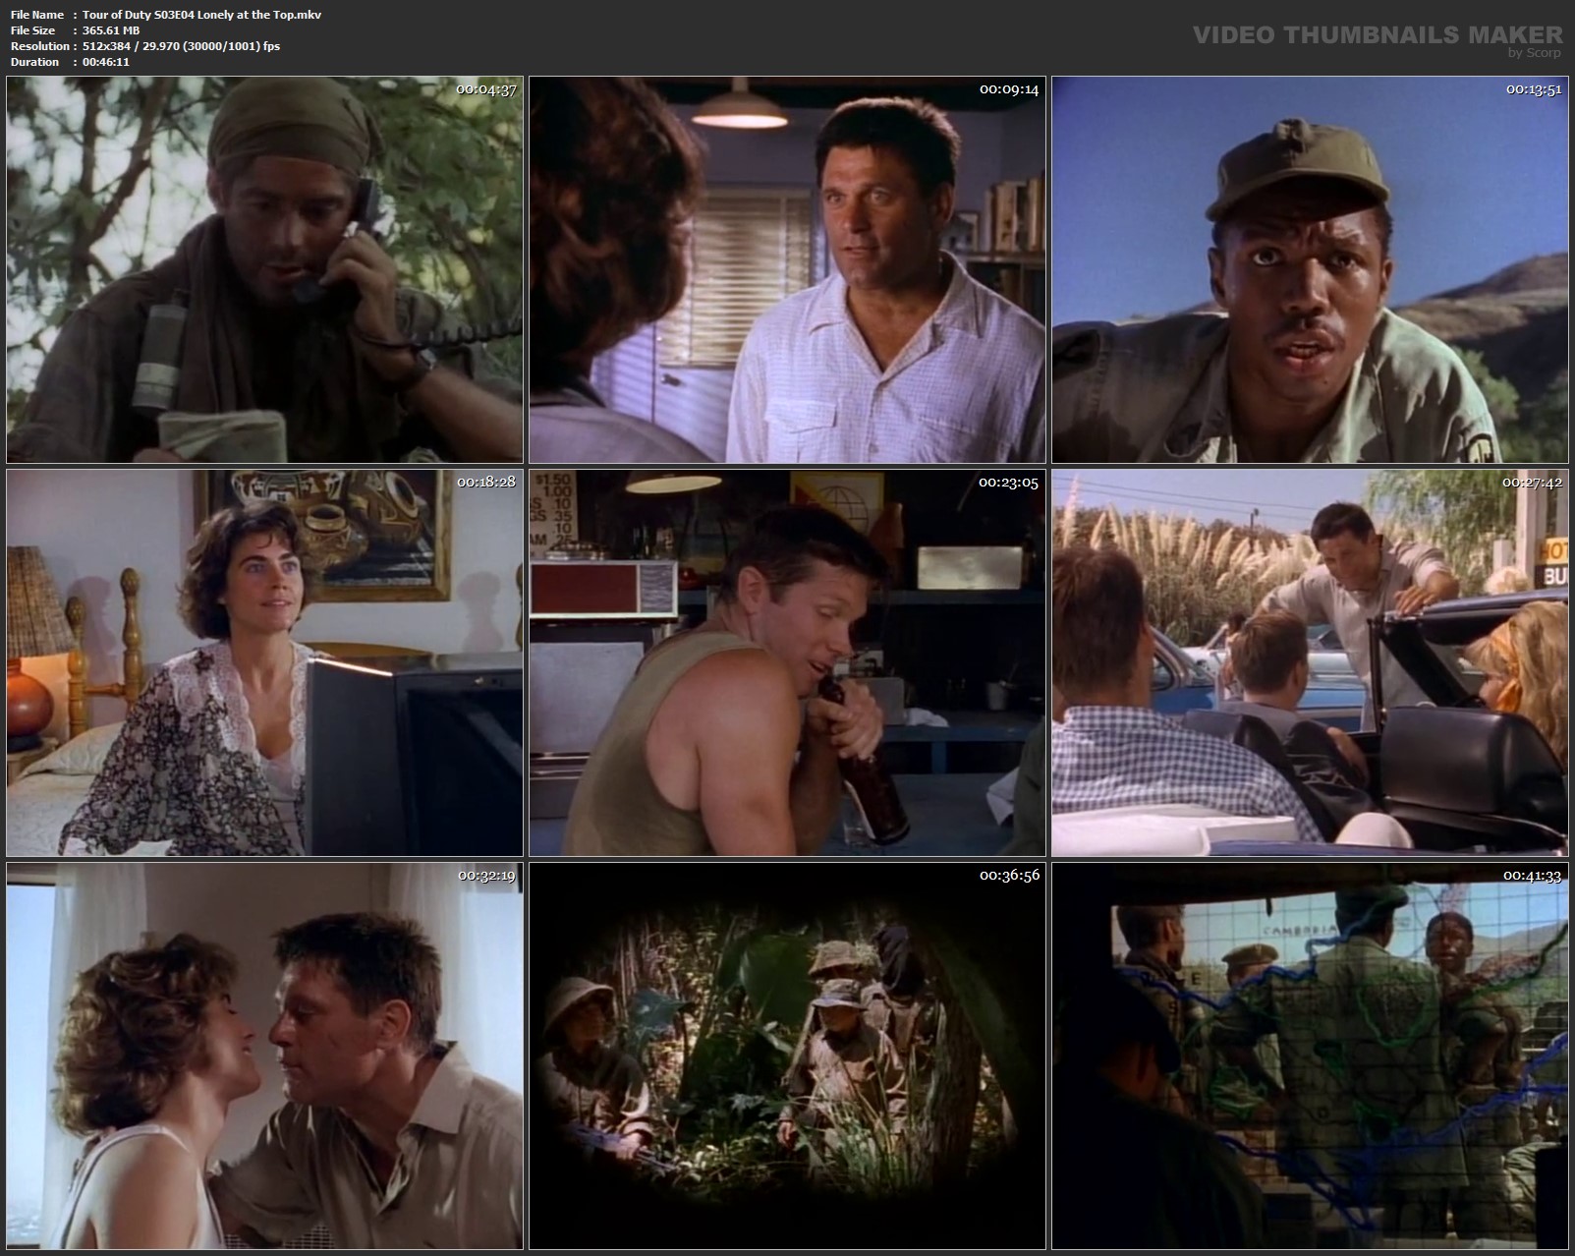Image resolution: width=1575 pixels, height=1256 pixels.
Task: Click the 'File Name' label in the header
Action: point(37,15)
